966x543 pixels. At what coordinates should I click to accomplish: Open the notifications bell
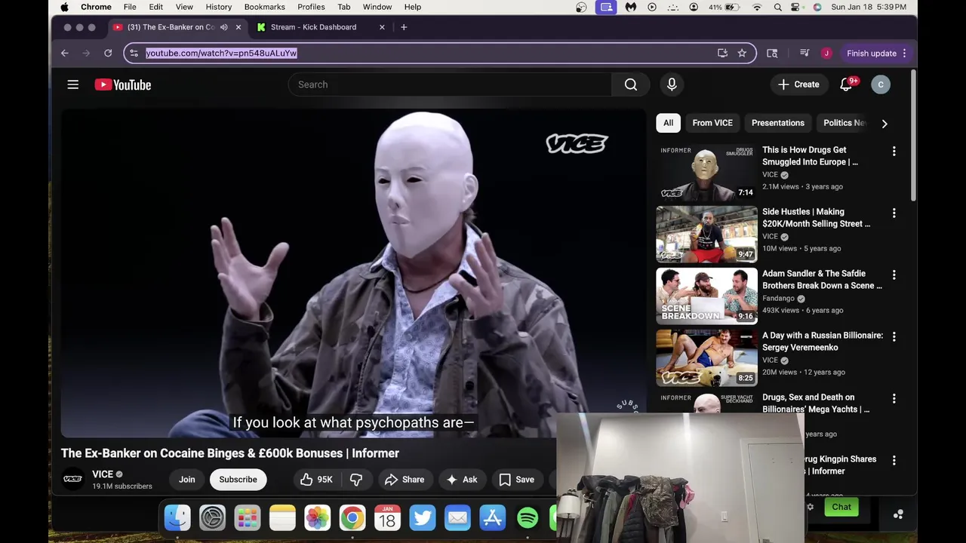point(846,84)
